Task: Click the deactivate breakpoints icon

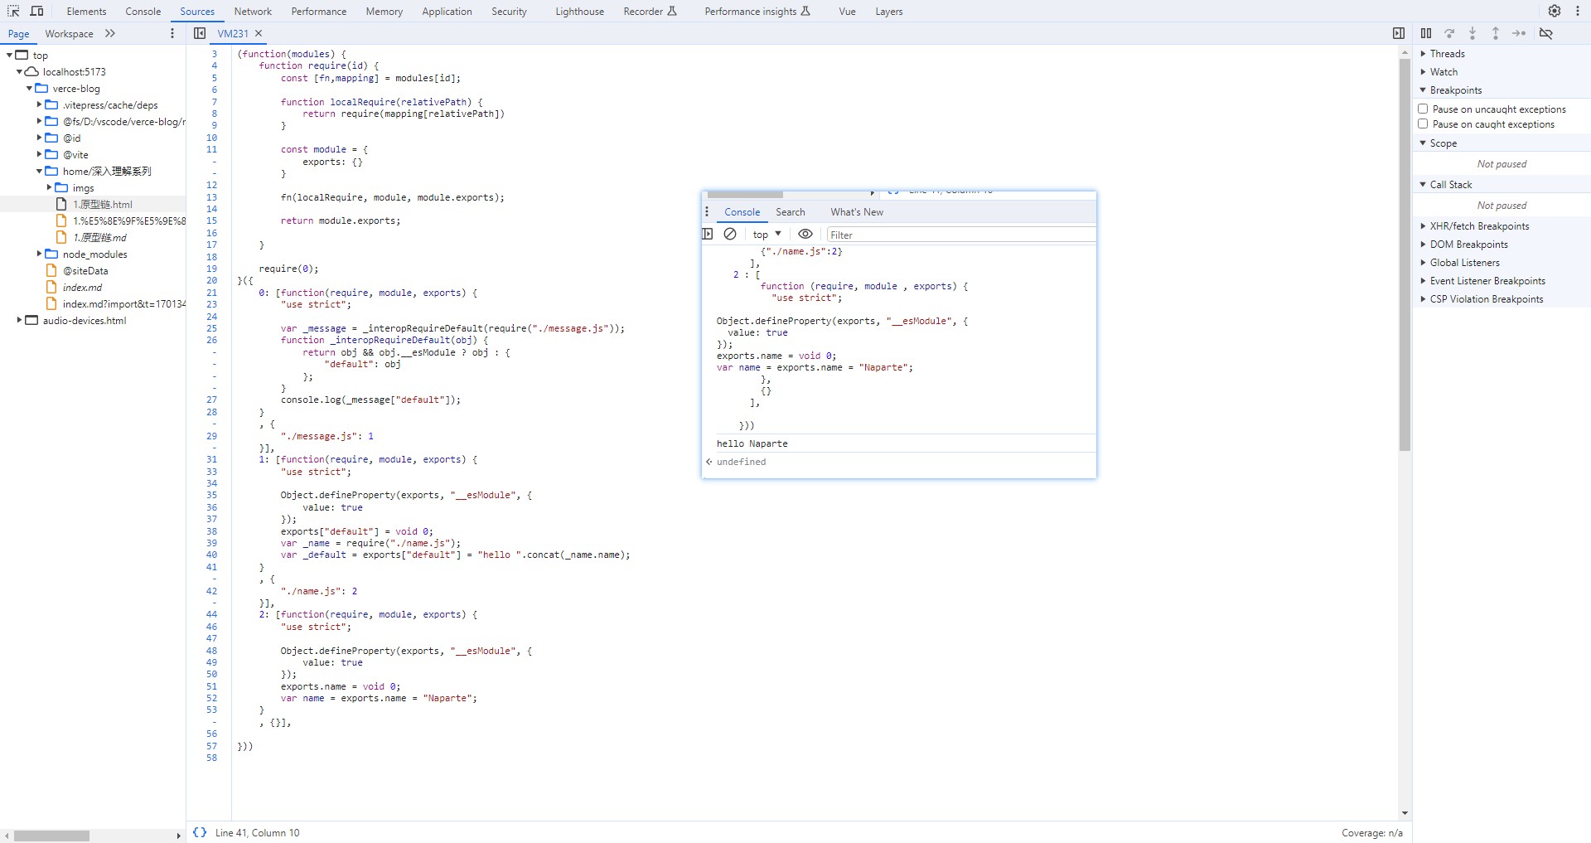Action: 1546,33
